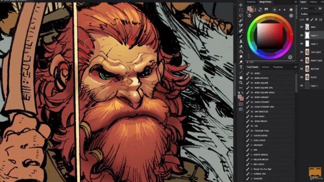
Task: Click the MagicPicker sun brightness icon
Action: pyautogui.click(x=291, y=10)
